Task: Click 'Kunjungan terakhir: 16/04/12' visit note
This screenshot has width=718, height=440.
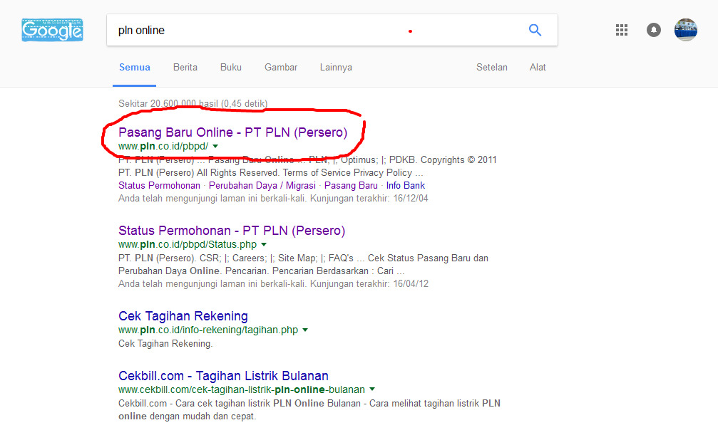Action: [369, 283]
